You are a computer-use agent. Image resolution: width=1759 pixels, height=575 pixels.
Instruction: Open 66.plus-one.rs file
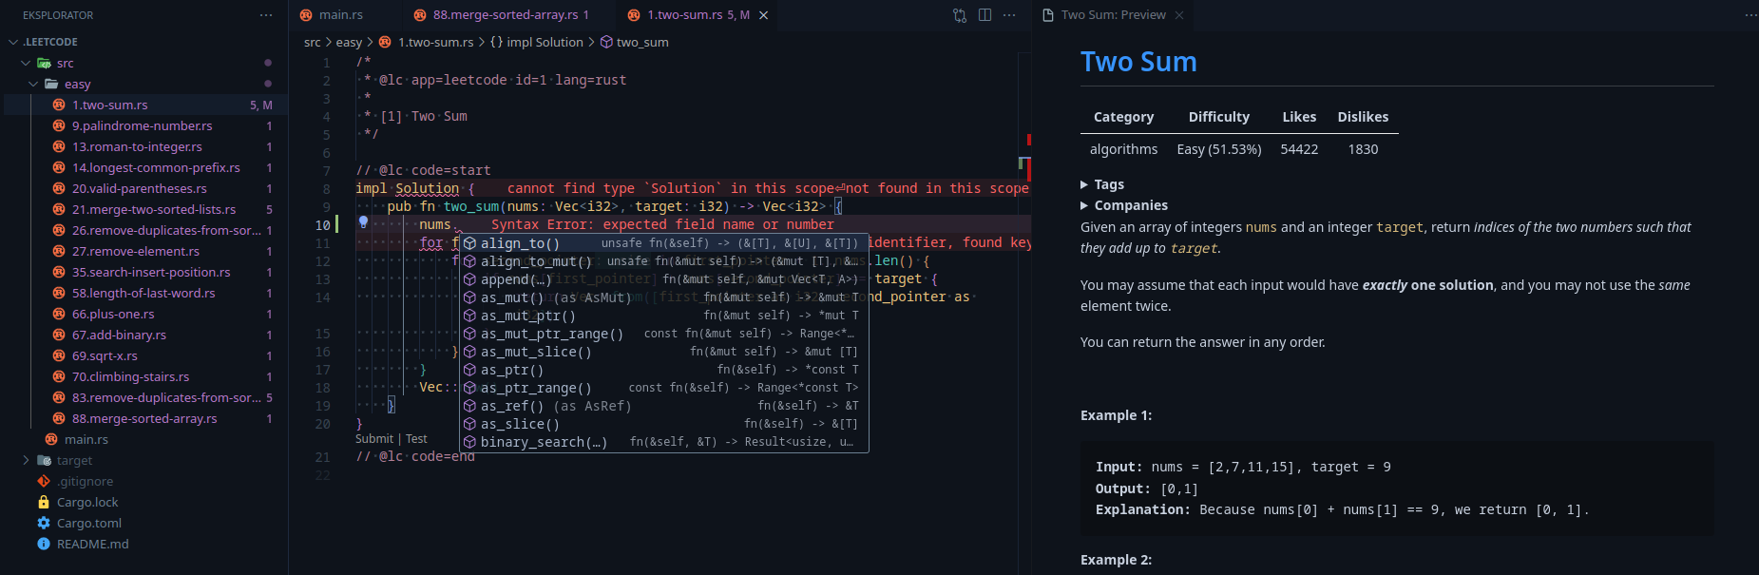tap(113, 314)
